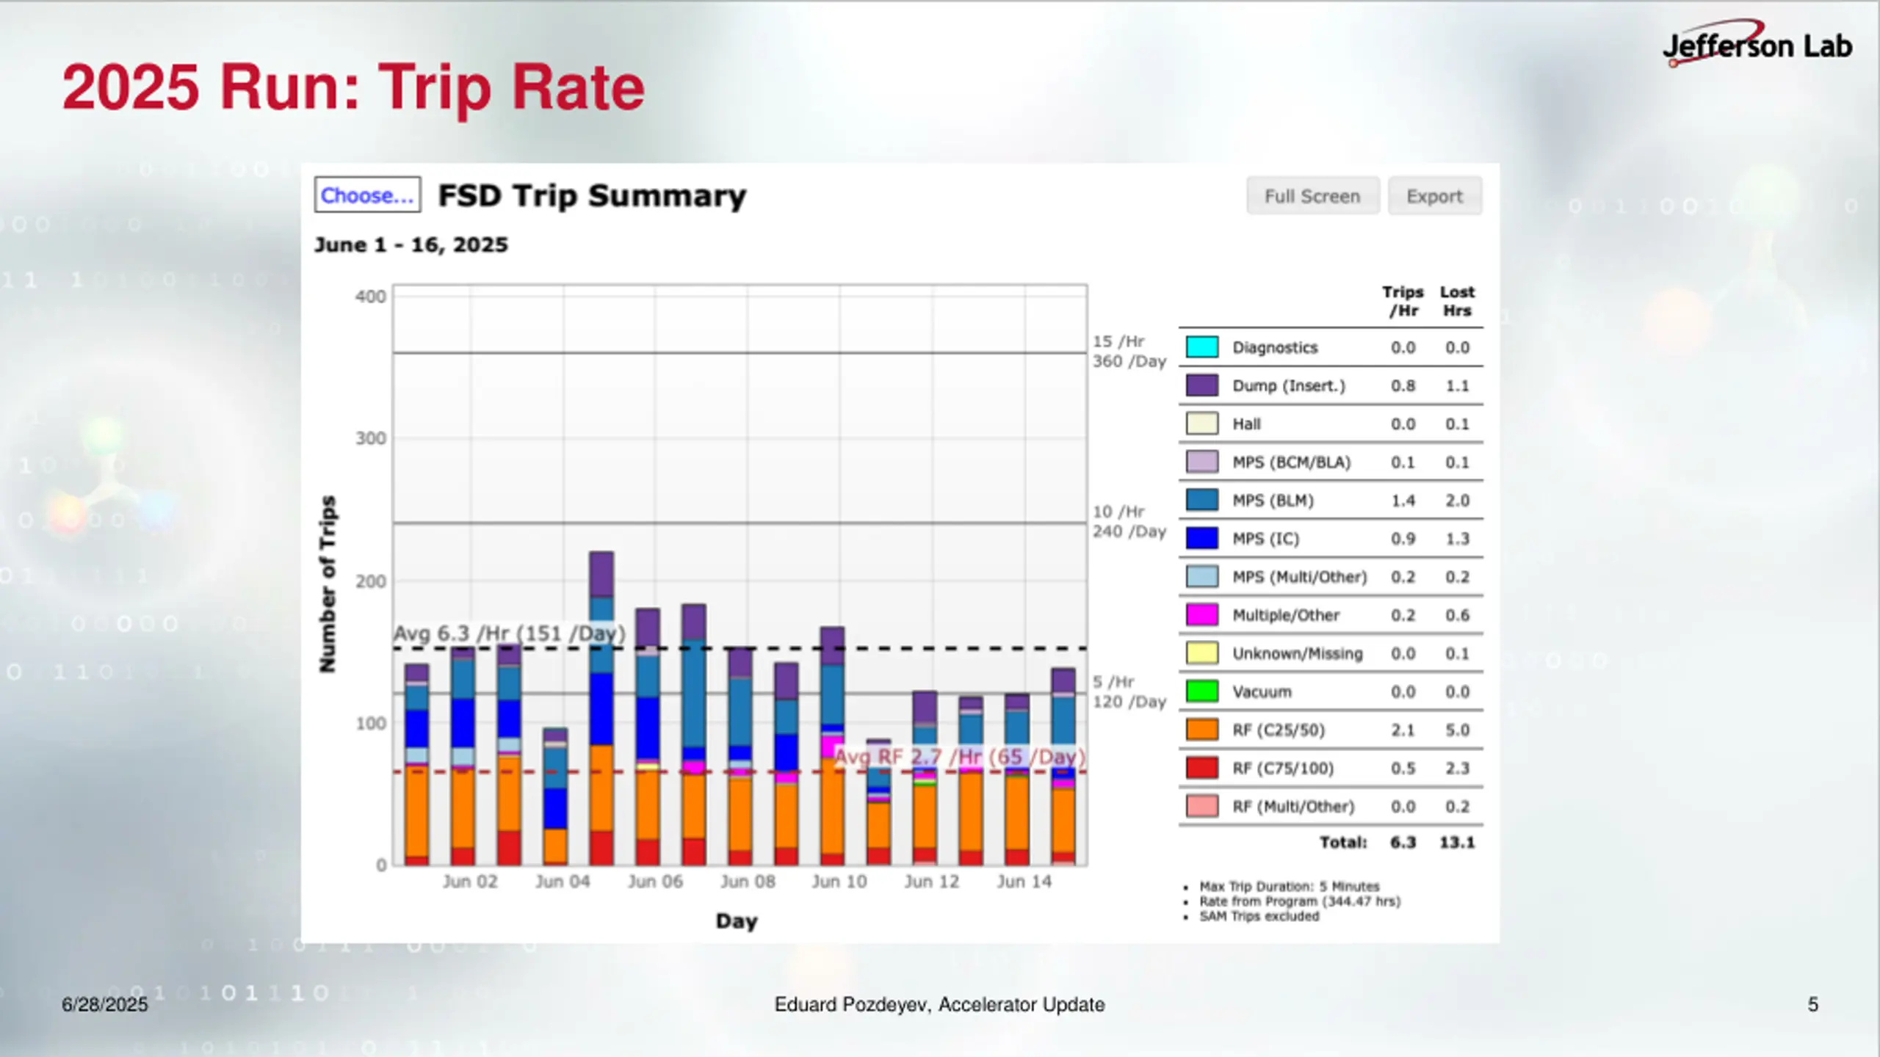Screen dimensions: 1880x1057
Task: Click the Diagnostics cyan legend swatch
Action: tap(1201, 347)
